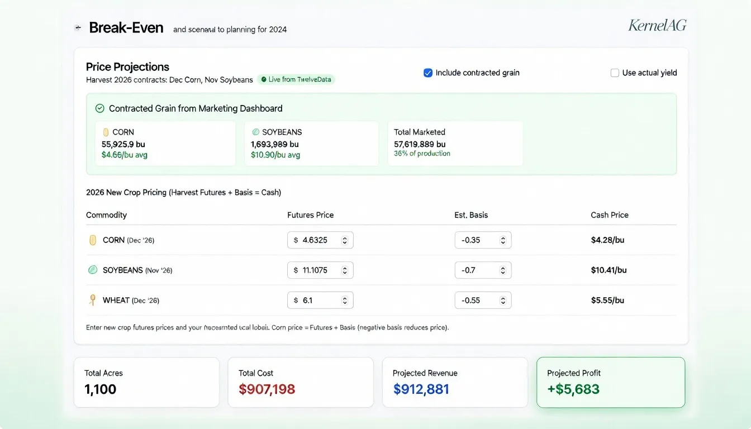Click the wheat icon in the WHEAT row
751x429 pixels.
coord(93,301)
